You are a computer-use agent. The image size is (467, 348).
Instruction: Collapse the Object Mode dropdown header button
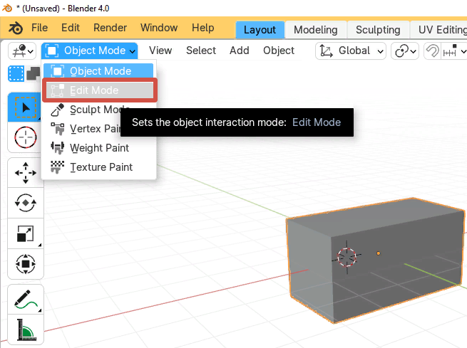(89, 51)
